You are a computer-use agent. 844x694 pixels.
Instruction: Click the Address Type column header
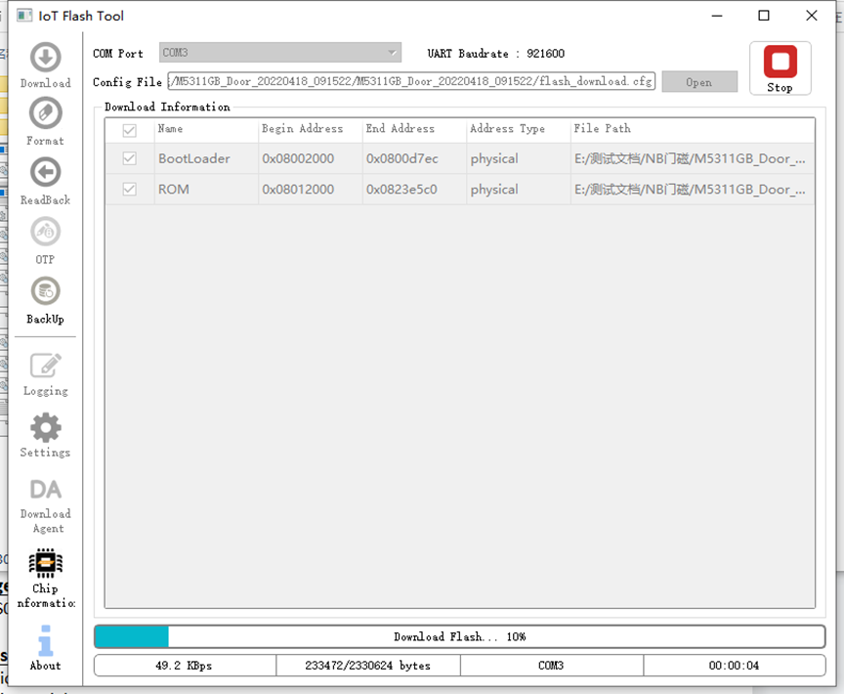(x=519, y=129)
